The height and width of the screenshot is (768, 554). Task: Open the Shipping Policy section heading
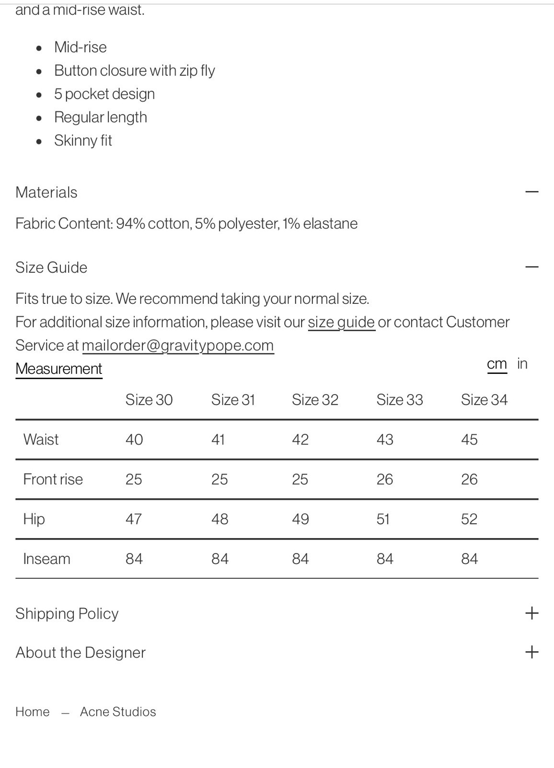coord(67,613)
